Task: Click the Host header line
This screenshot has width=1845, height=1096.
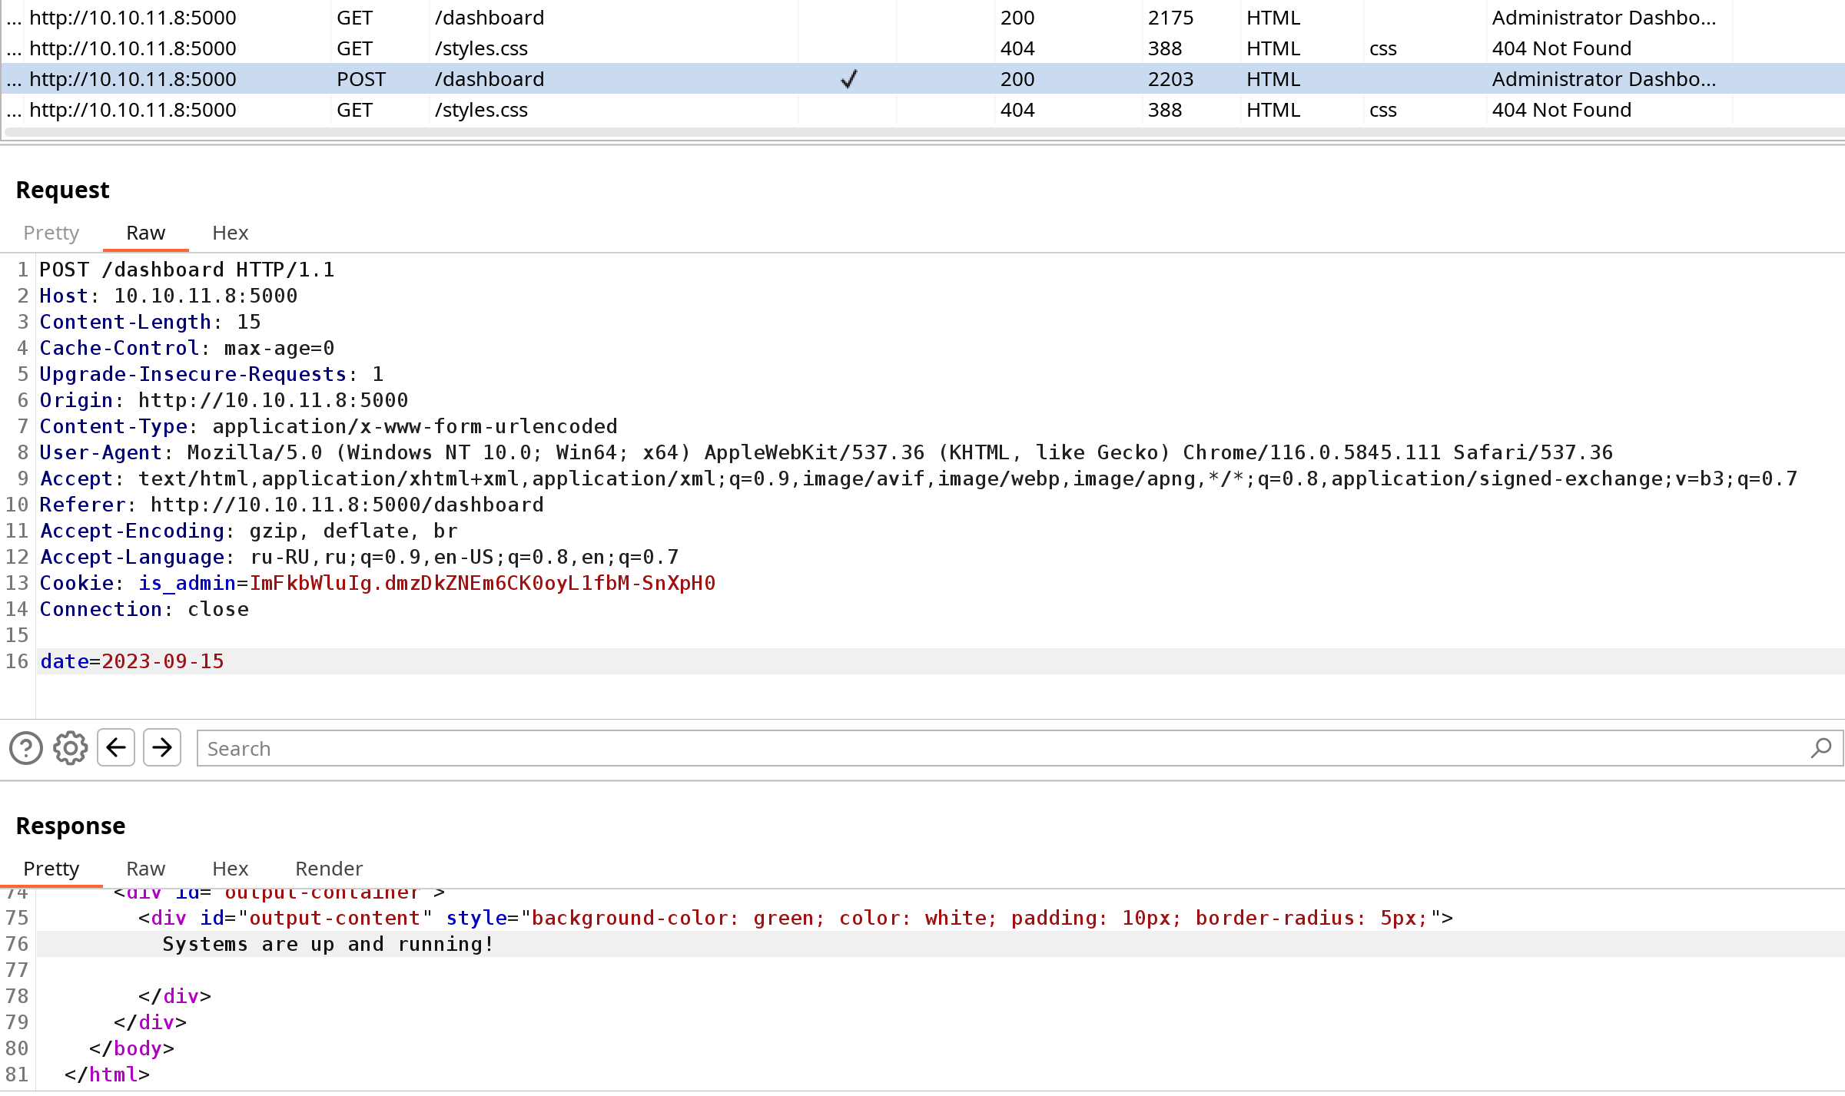Action: 169,296
